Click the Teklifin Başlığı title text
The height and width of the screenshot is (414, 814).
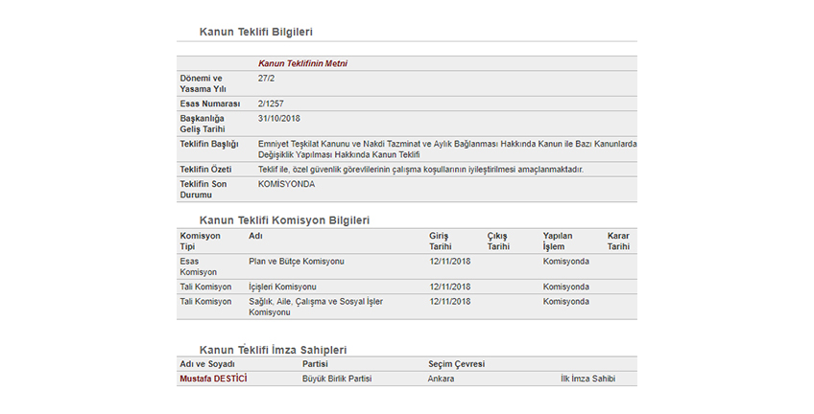pyautogui.click(x=447, y=149)
